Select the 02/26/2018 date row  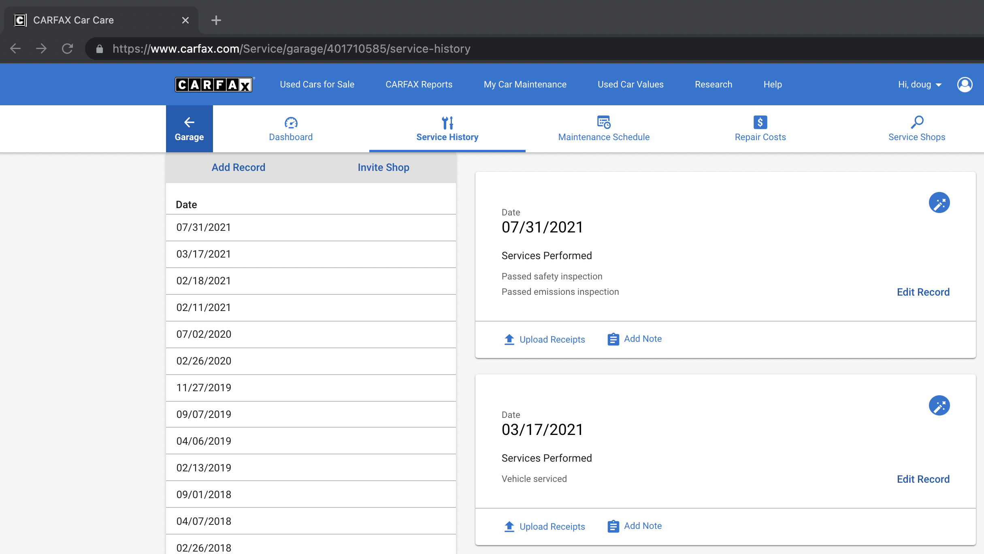coord(311,545)
